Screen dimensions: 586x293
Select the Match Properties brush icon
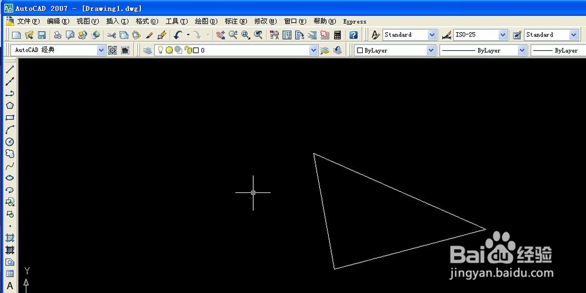149,35
